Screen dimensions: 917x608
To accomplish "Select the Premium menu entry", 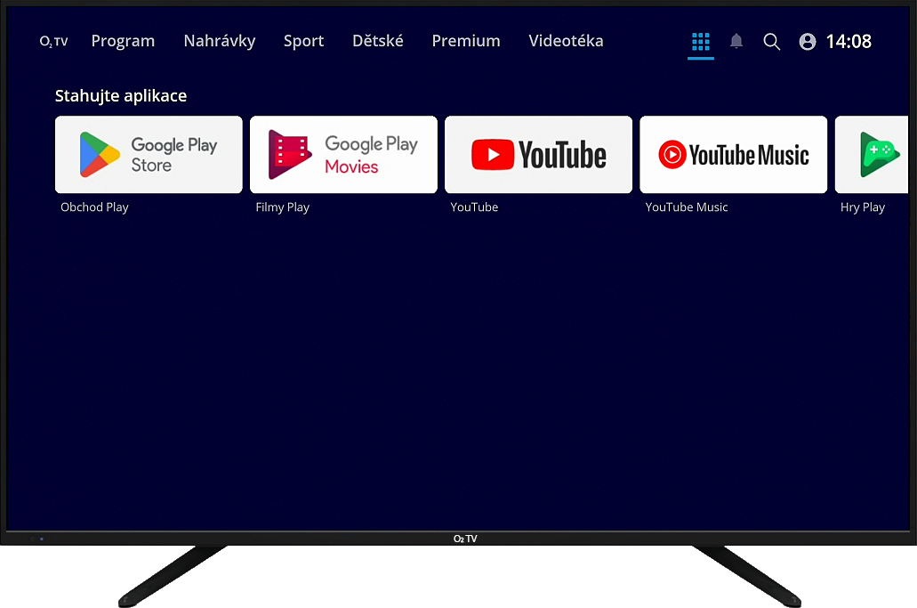I will (x=465, y=41).
